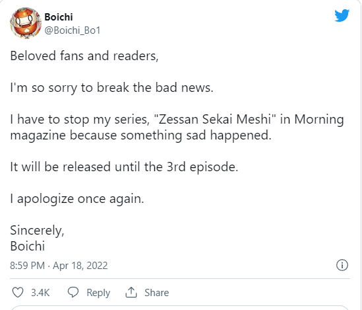
Task: Click the Twitter info circle icon
Action: (x=342, y=265)
